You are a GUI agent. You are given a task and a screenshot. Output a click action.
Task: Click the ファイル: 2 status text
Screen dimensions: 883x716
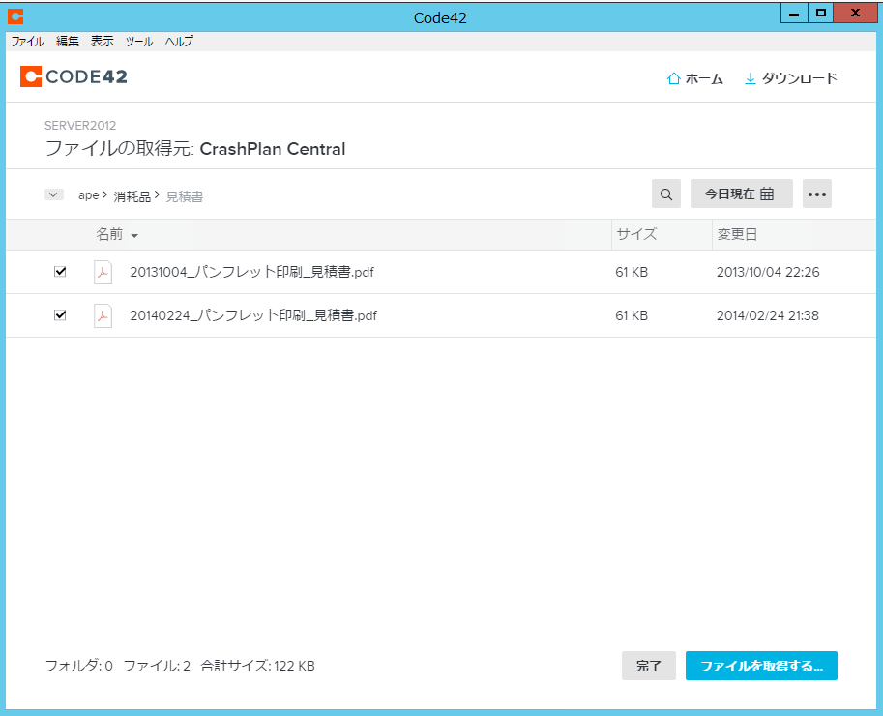[157, 666]
